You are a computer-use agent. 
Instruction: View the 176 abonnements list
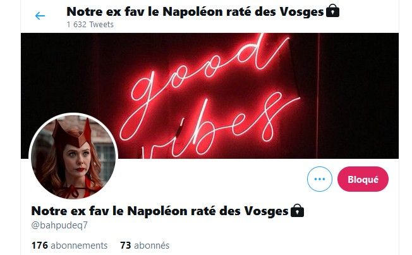(70, 246)
